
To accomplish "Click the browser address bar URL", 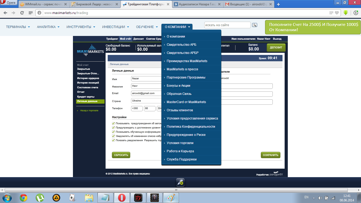I will pos(66,13).
